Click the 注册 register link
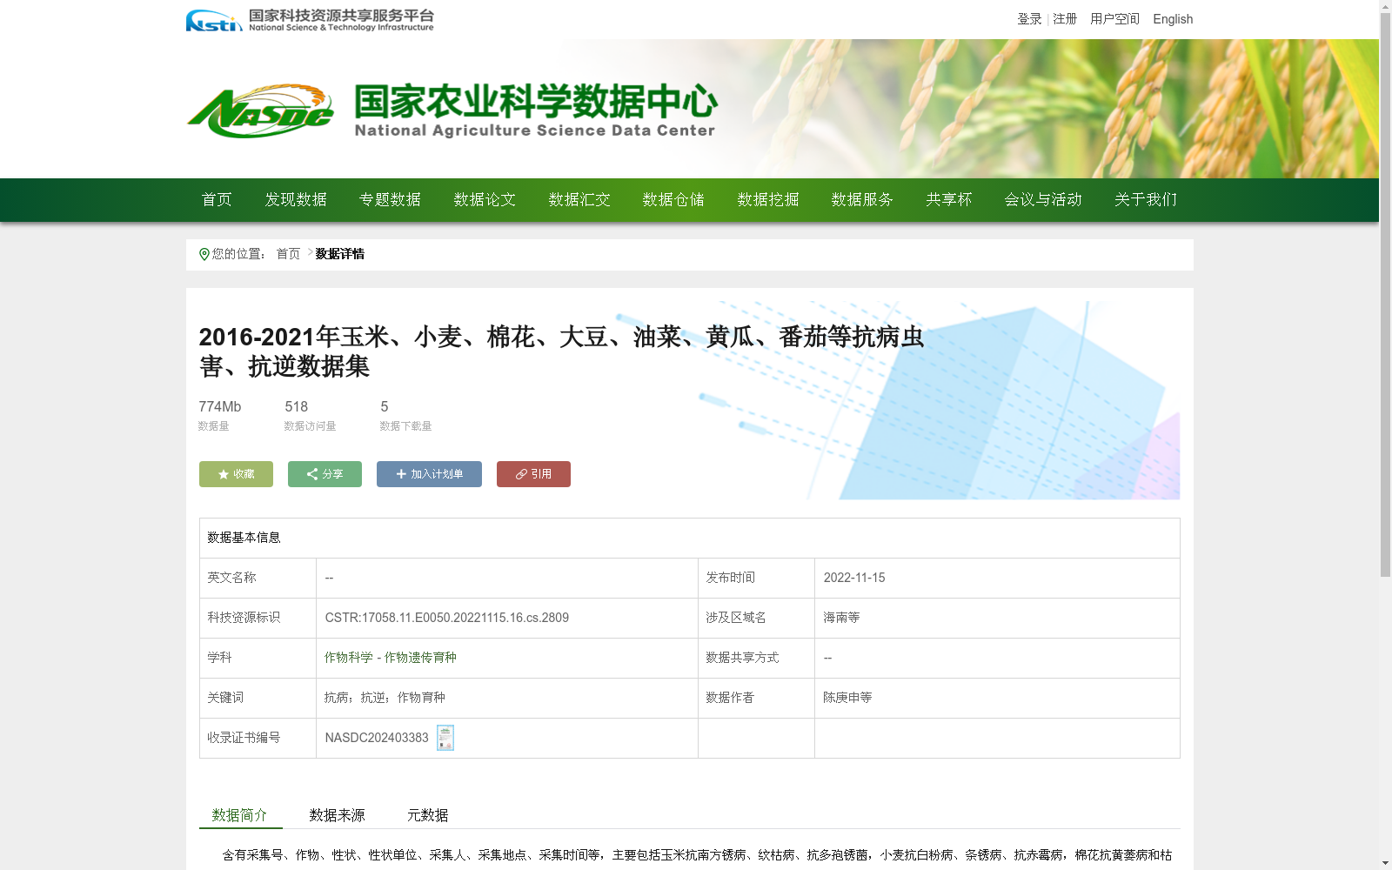This screenshot has height=870, width=1392. 1065,19
